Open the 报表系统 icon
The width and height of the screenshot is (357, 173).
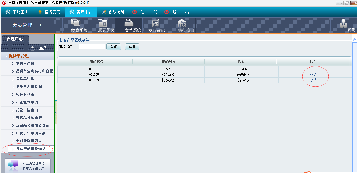point(106,26)
